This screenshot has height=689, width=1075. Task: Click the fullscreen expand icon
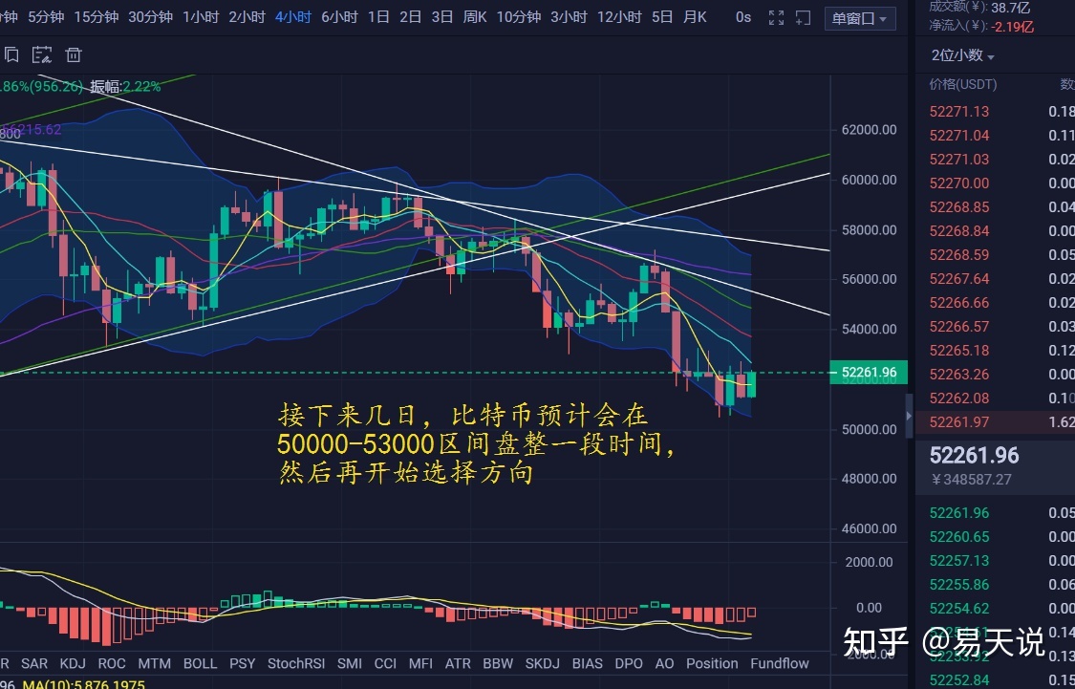[x=776, y=18]
